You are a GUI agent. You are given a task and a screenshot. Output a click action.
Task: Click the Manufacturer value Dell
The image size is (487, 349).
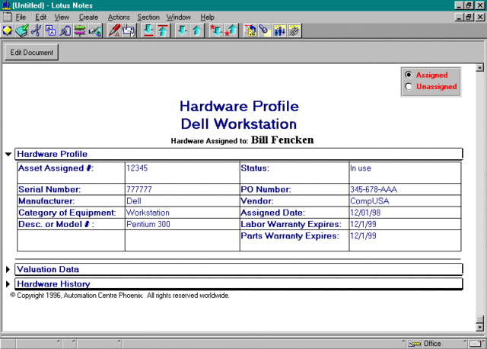click(134, 201)
